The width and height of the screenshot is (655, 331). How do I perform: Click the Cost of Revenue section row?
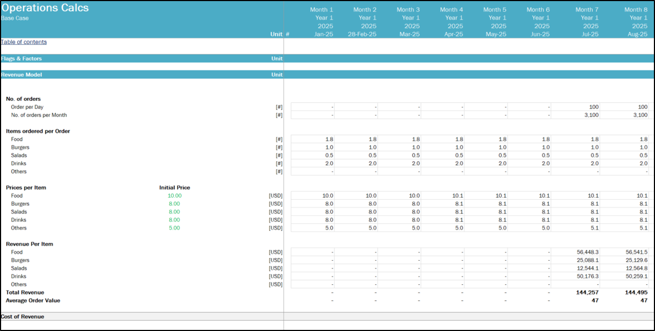22,316
